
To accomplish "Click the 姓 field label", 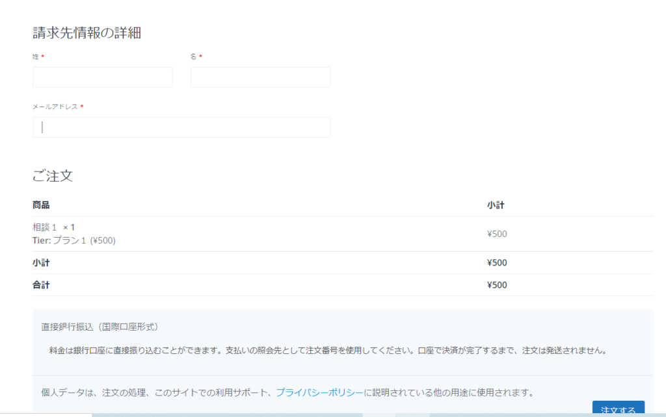I will point(36,57).
